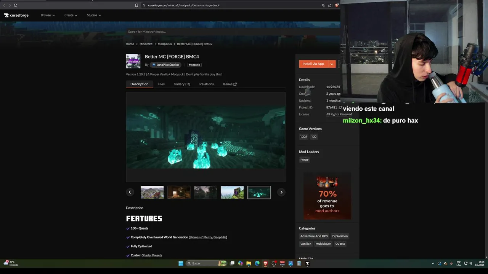This screenshot has width=488, height=274.
Task: Open the Brave browser taskbar icon
Action: tap(265, 263)
